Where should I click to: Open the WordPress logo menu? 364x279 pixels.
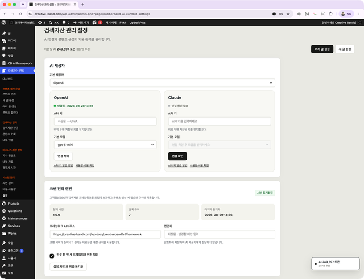pyautogui.click(x=4, y=23)
